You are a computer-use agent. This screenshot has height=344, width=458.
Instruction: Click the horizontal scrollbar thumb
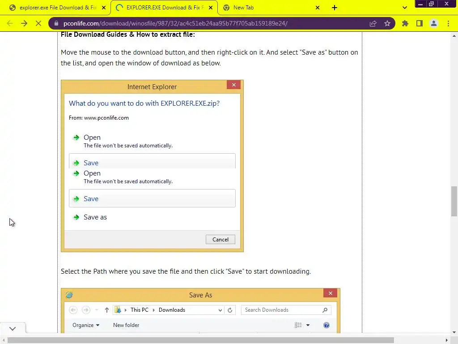[x=201, y=340]
